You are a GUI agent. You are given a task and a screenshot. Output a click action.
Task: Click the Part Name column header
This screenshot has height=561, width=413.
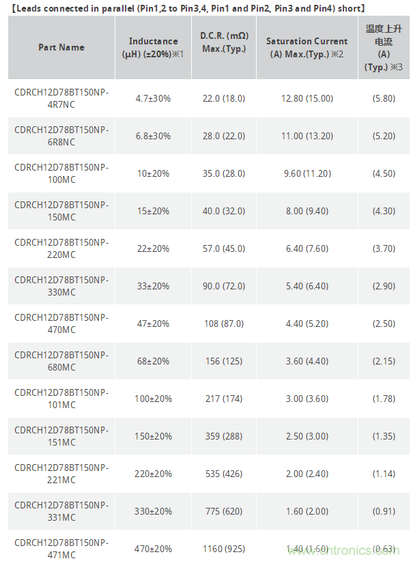pos(61,47)
